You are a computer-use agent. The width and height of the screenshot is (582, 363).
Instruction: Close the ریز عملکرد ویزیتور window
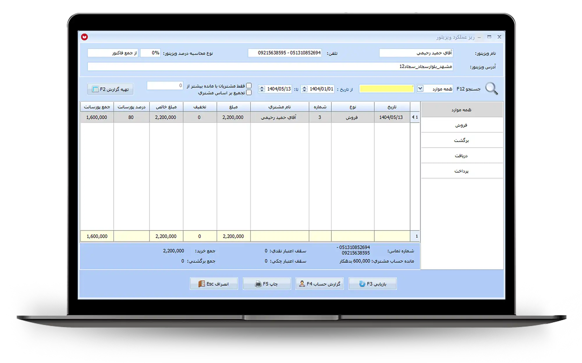coord(499,37)
